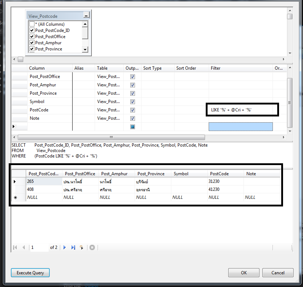Image resolution: width=303 pixels, height=287 pixels.
Task: Select PostCode value 31230
Action: [225, 181]
